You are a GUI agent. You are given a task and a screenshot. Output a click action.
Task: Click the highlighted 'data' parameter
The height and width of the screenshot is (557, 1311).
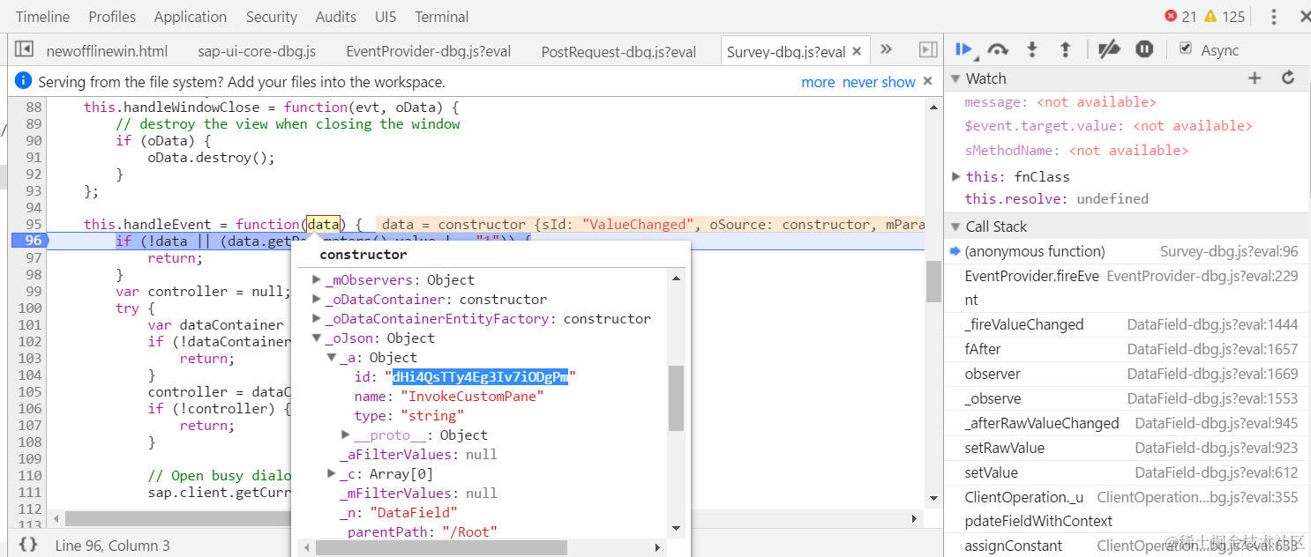click(324, 224)
